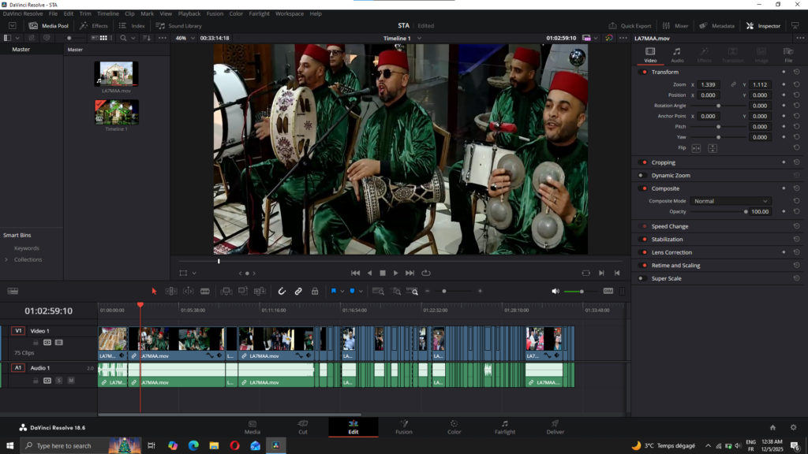Viewport: 808px width, 454px height.
Task: Switch to the Deliver page
Action: click(555, 427)
